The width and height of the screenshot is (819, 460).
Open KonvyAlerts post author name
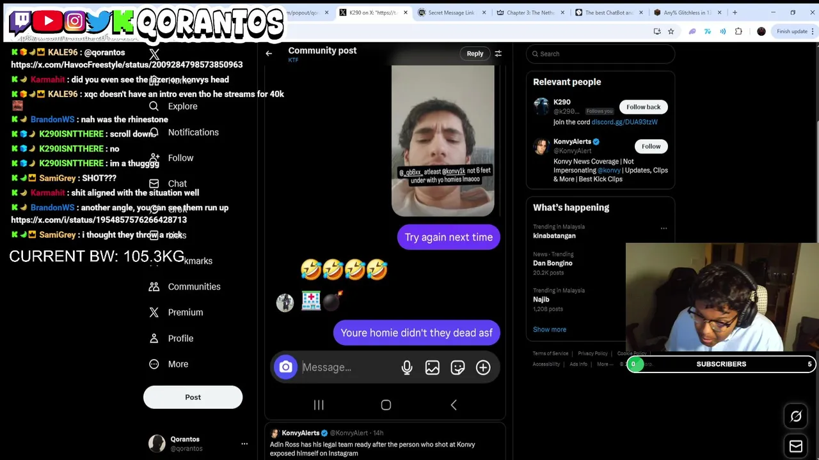300,433
